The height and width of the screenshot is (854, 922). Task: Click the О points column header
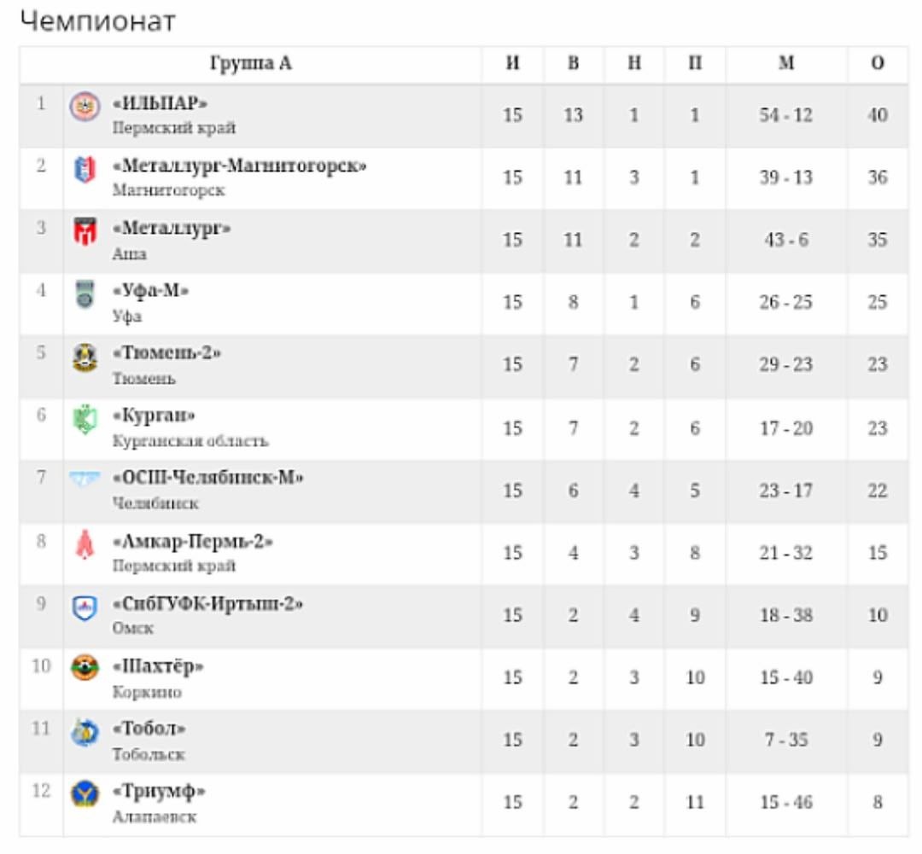point(878,63)
